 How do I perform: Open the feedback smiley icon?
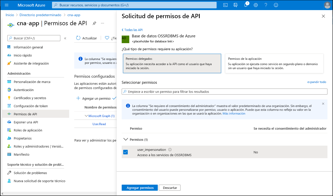[276, 5]
